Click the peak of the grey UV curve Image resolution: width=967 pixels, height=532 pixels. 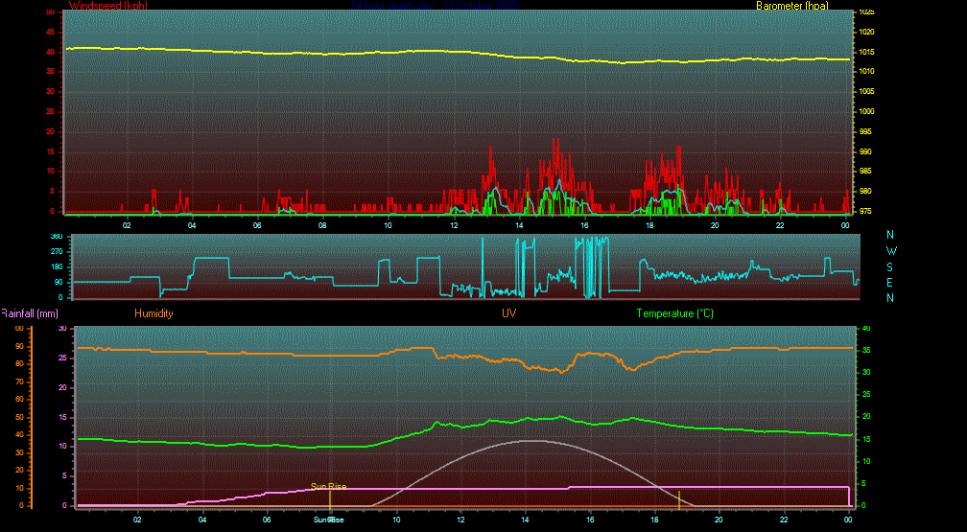(528, 441)
